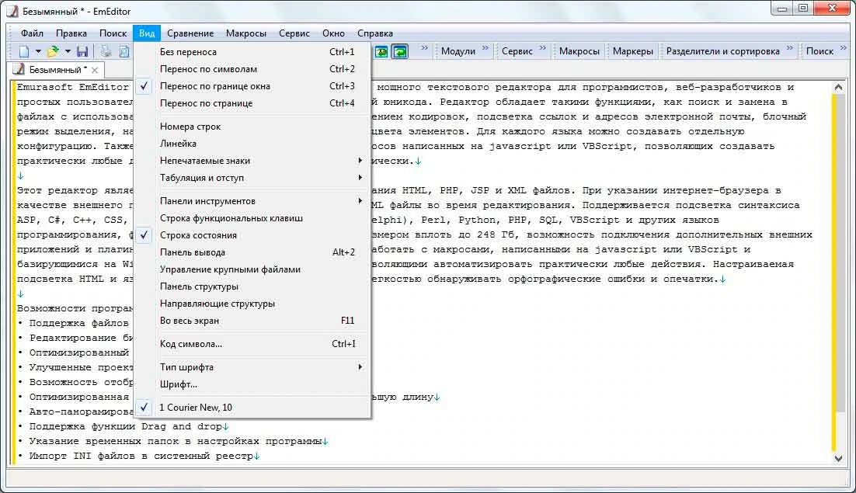The height and width of the screenshot is (493, 856).
Task: Select Без переноса wrap mode
Action: [x=252, y=52]
